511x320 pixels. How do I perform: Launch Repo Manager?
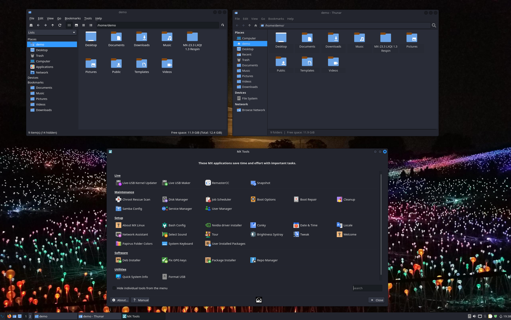(264, 260)
